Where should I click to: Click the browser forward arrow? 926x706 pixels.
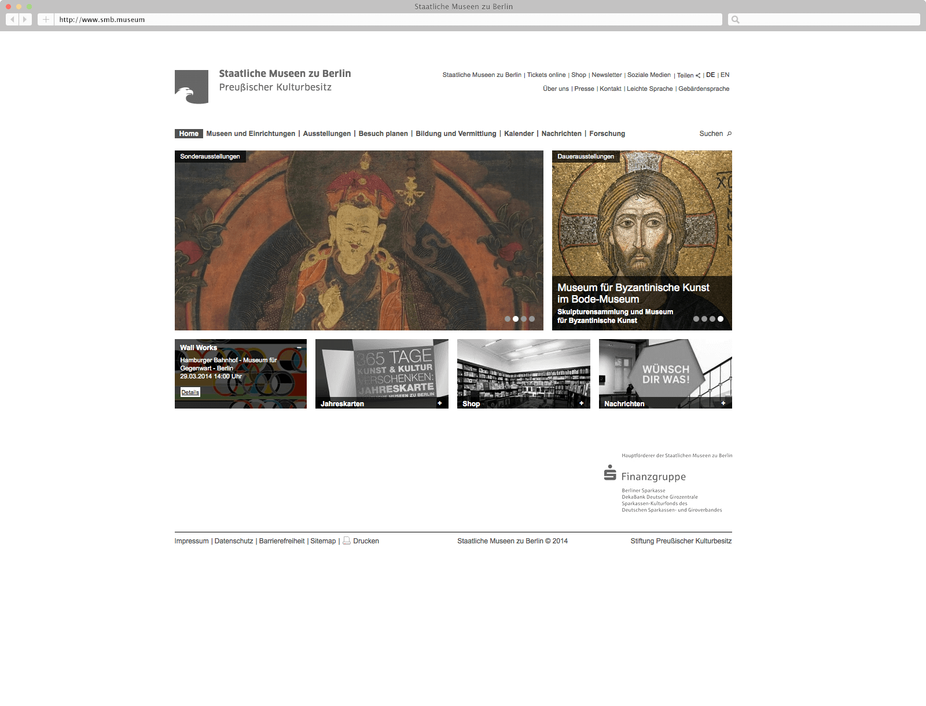pyautogui.click(x=25, y=19)
